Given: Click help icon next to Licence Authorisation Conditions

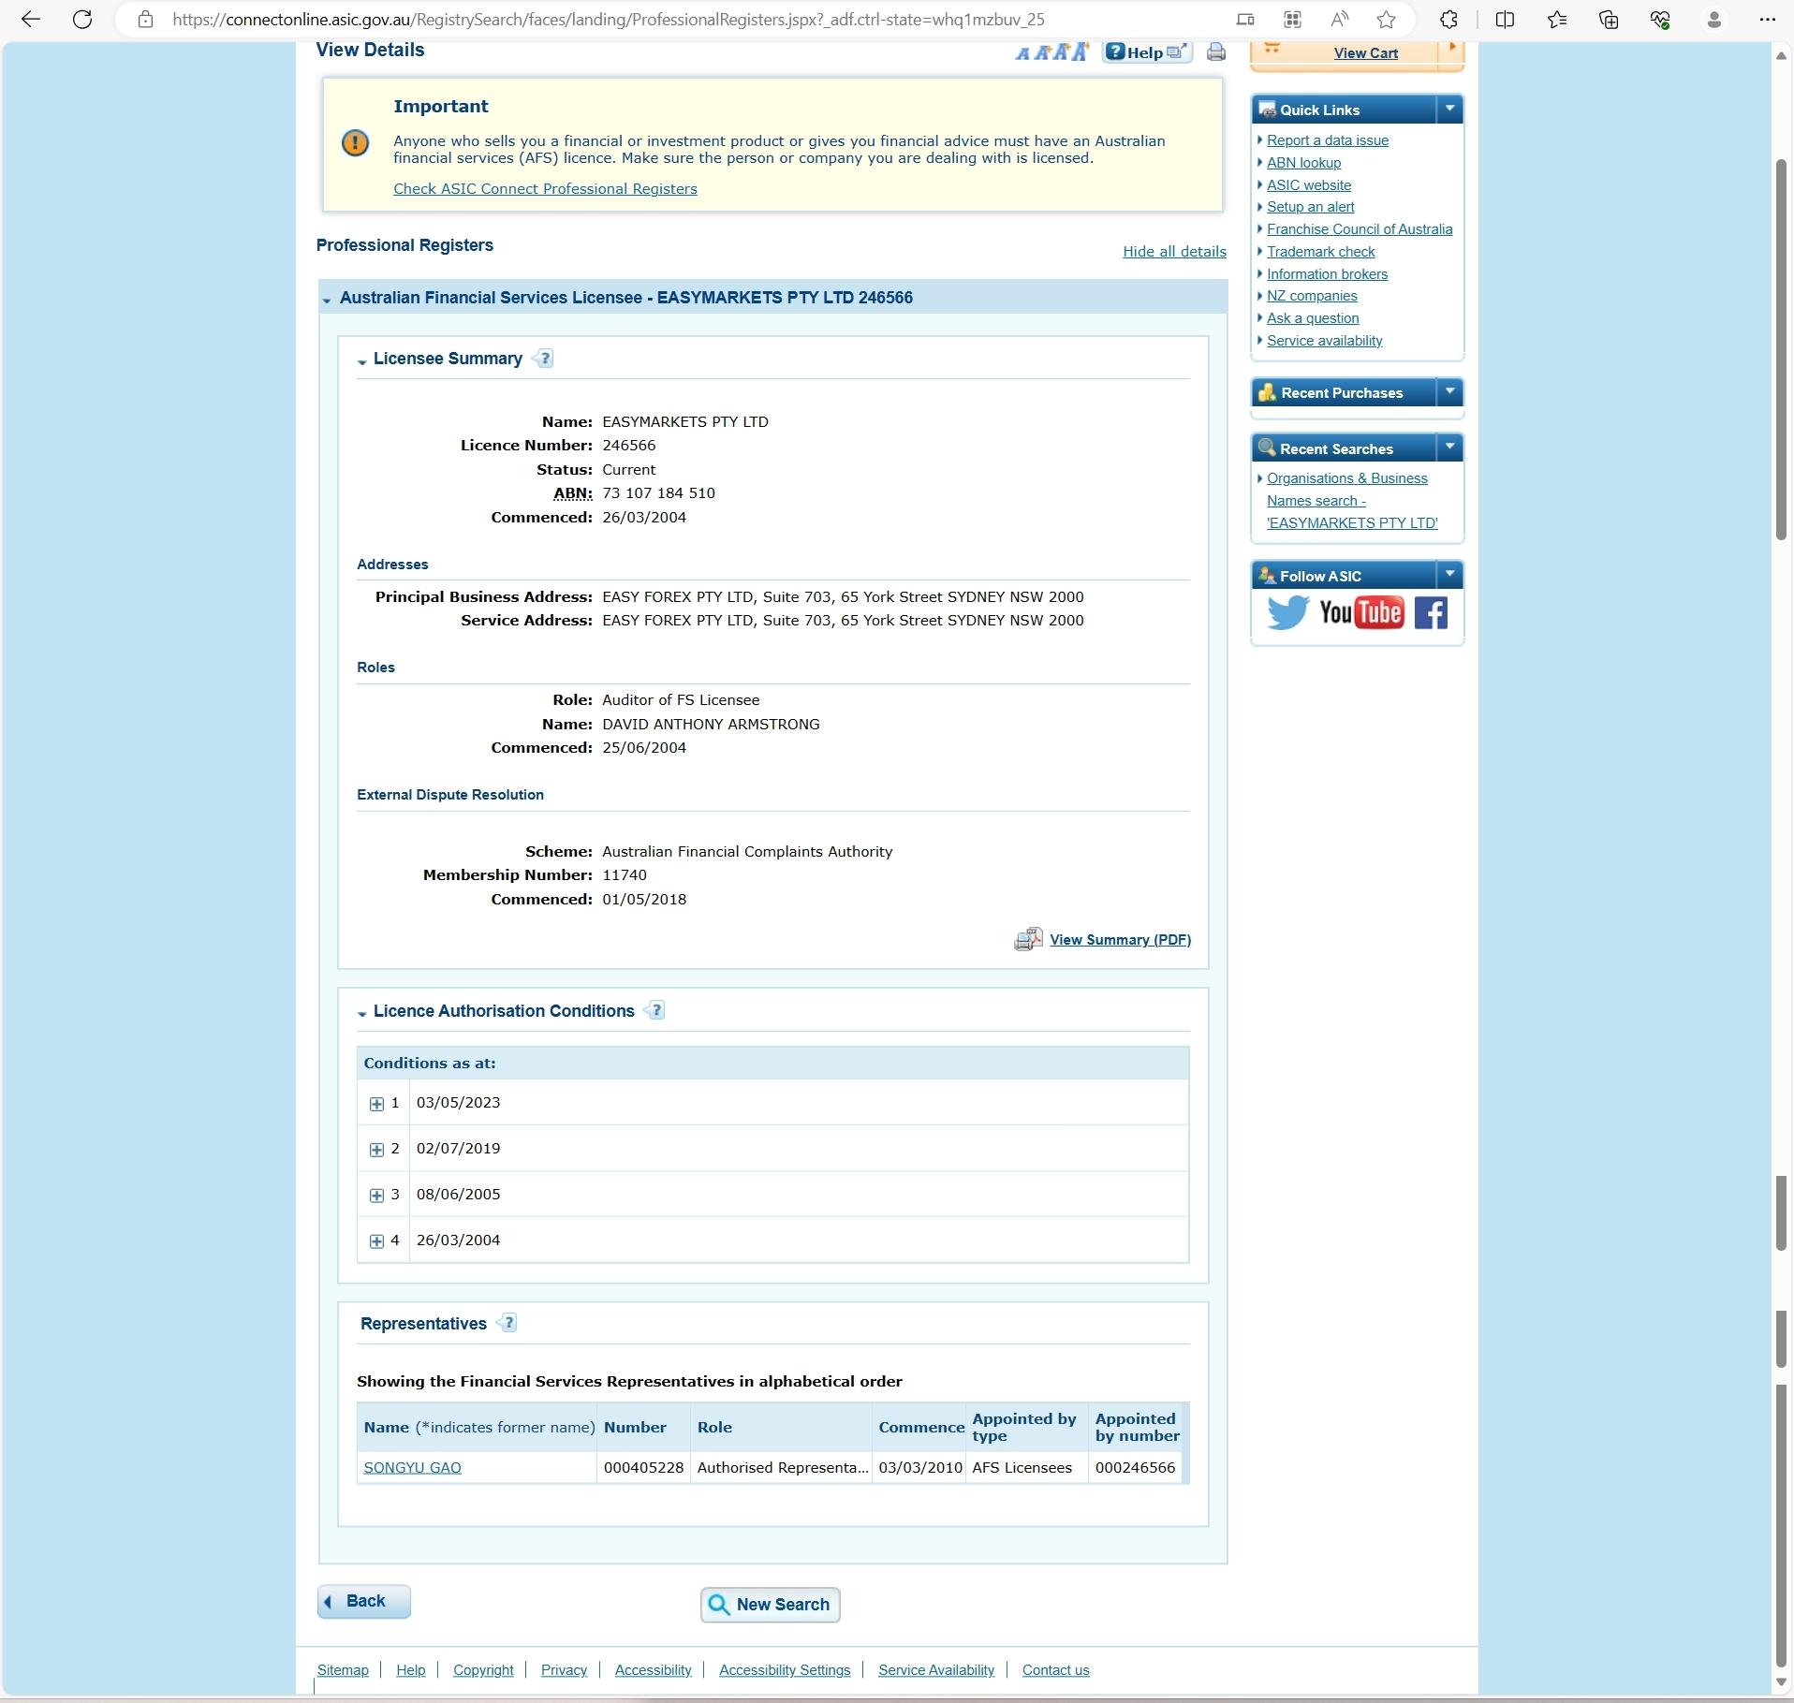Looking at the screenshot, I should coord(656,1010).
